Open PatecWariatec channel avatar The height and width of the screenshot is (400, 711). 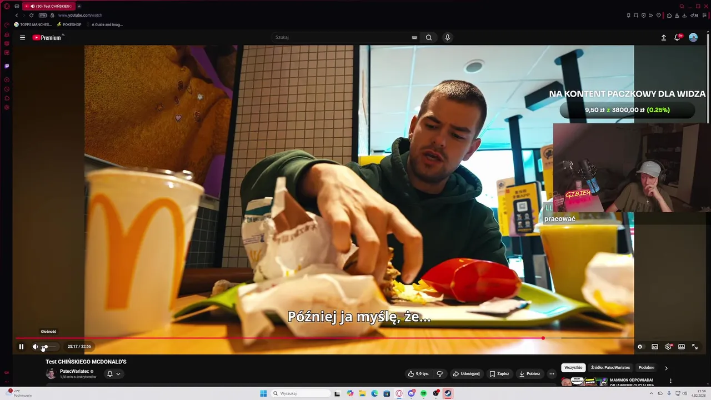point(51,373)
